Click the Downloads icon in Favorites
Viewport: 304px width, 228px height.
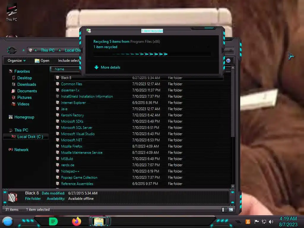pyautogui.click(x=14, y=84)
